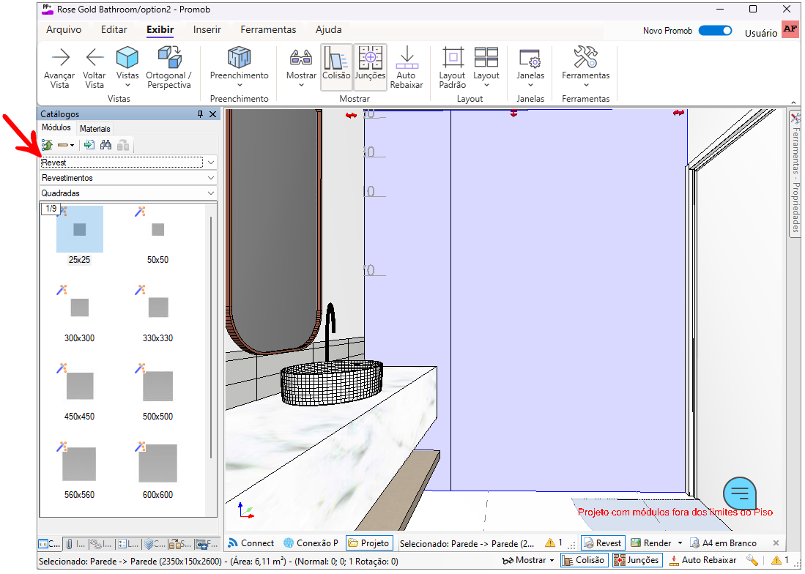
Task: Open the Ferramentas menu tab
Action: point(268,30)
